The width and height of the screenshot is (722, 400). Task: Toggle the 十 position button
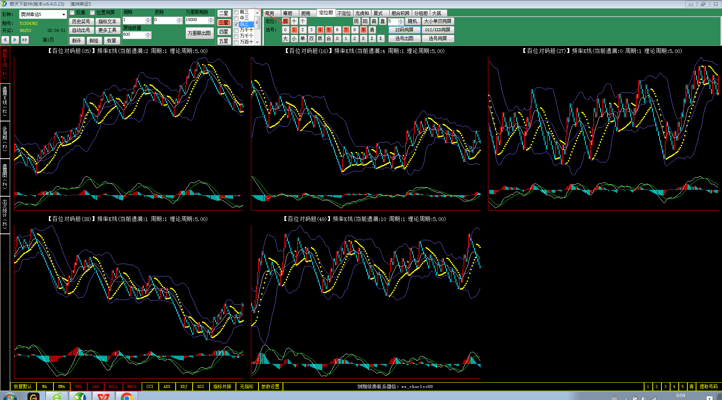(x=294, y=21)
